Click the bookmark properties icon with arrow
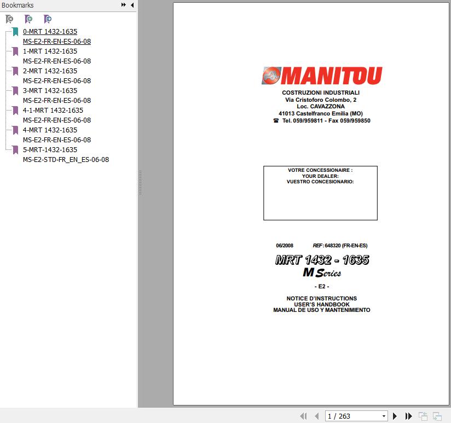Viewport: 451px width, 423px height. pos(48,19)
